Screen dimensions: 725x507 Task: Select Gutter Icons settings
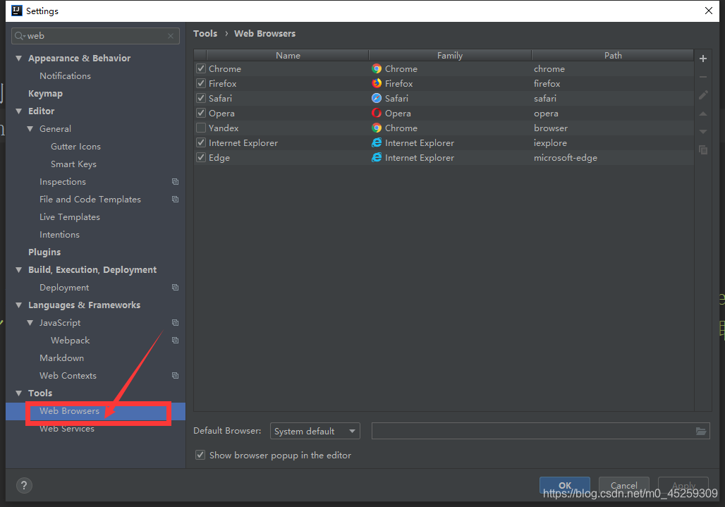76,147
